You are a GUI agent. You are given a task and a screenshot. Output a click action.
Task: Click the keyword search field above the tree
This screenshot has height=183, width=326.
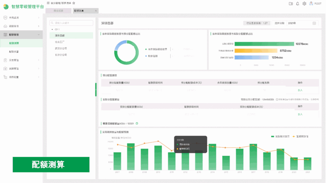72,23
